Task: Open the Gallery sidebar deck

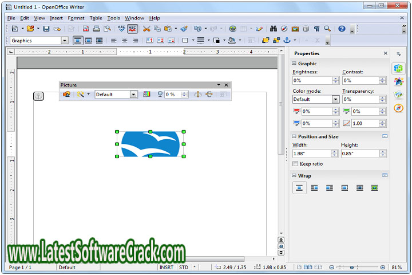Action: 399,95
